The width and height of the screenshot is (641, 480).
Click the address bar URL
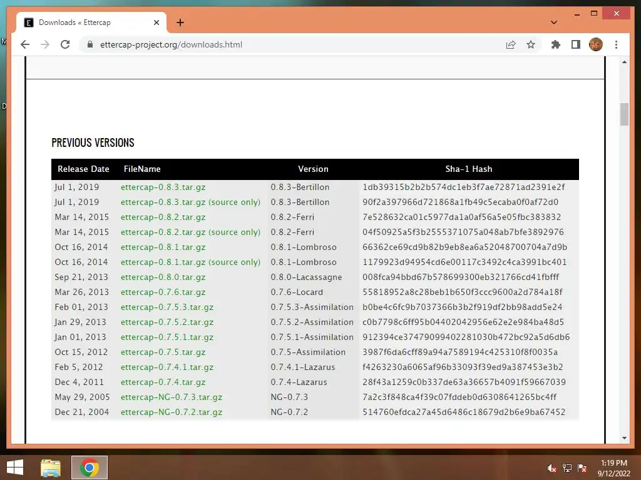click(x=171, y=44)
